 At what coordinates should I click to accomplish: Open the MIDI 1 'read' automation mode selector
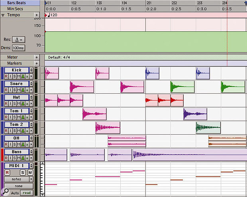tap(27, 193)
